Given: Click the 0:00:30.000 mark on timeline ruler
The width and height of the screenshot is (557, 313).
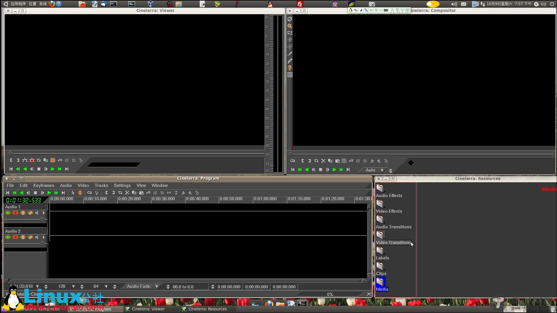Looking at the screenshot, I should [163, 199].
